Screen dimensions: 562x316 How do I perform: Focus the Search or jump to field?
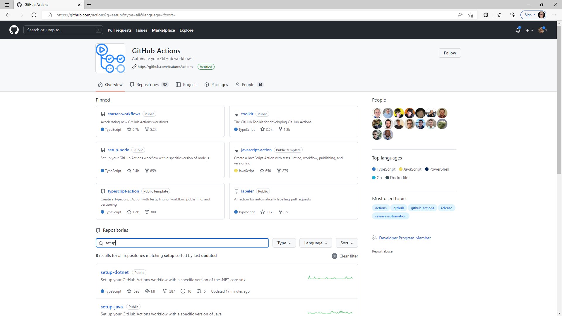coord(63,30)
